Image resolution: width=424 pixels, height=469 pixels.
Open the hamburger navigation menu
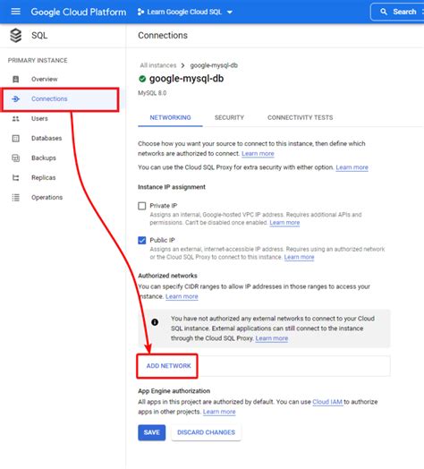[15, 12]
